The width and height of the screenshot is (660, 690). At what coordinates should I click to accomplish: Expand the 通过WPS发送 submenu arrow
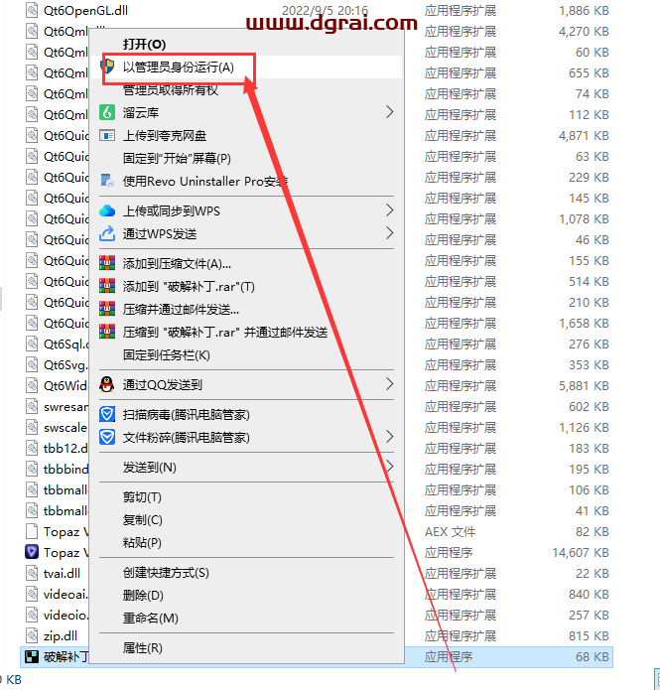coord(389,232)
